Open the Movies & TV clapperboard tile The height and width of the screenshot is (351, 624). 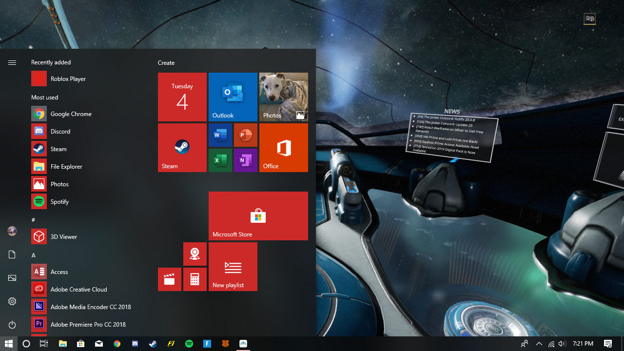point(170,279)
